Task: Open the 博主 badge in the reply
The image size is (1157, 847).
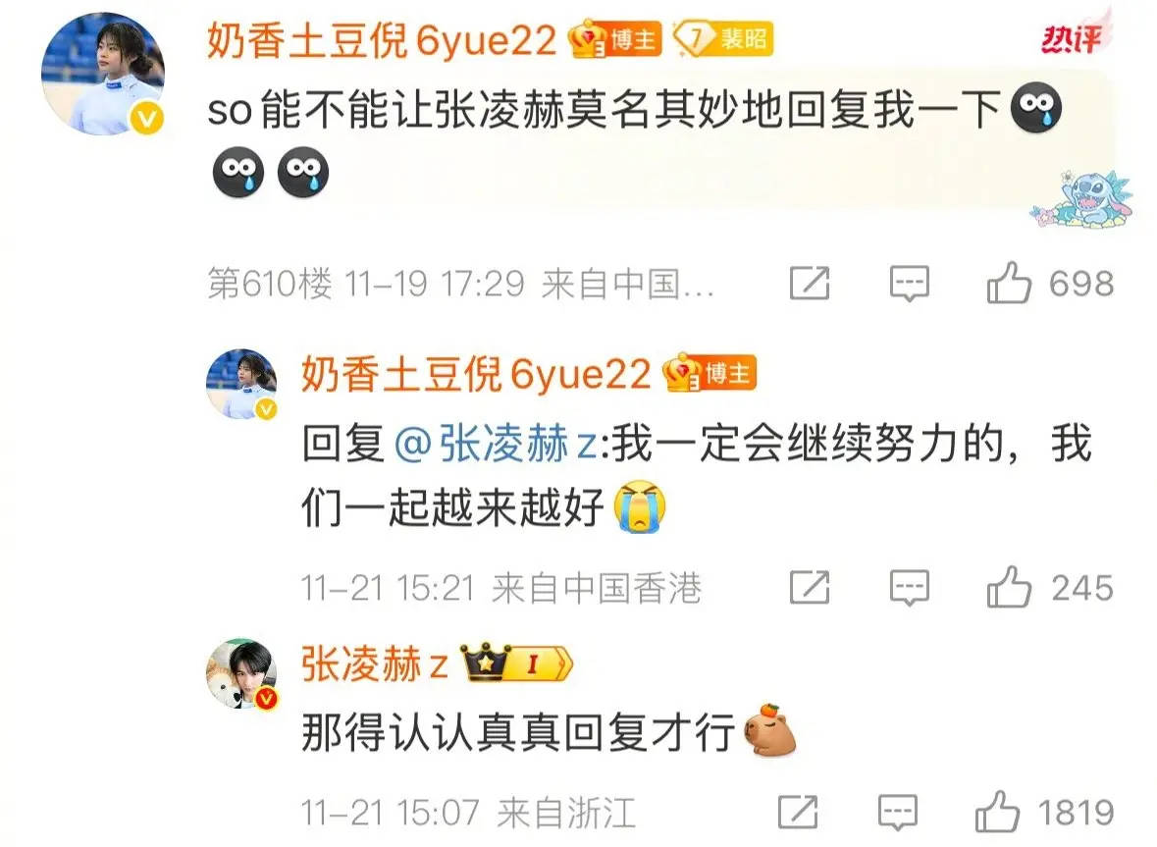Action: pyautogui.click(x=710, y=373)
